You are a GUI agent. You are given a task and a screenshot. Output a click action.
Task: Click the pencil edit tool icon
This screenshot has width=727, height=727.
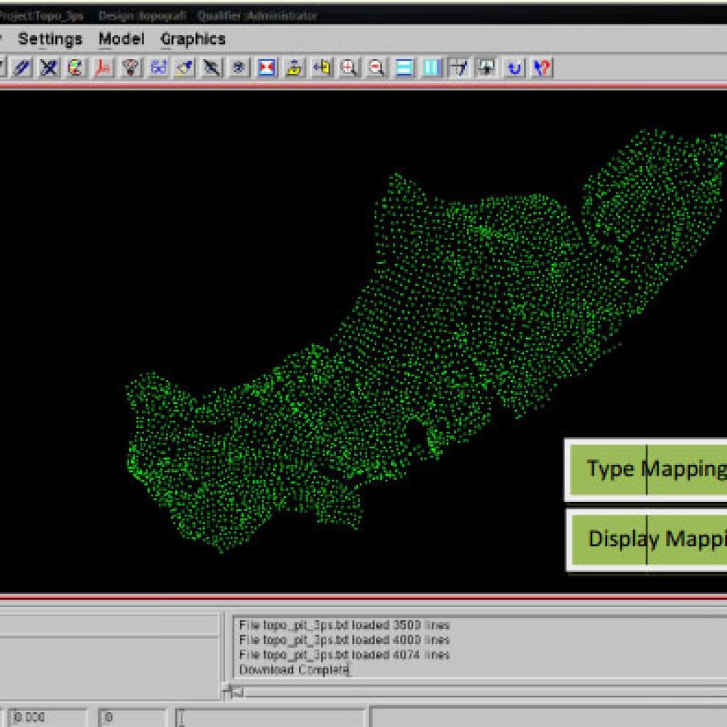[22, 68]
